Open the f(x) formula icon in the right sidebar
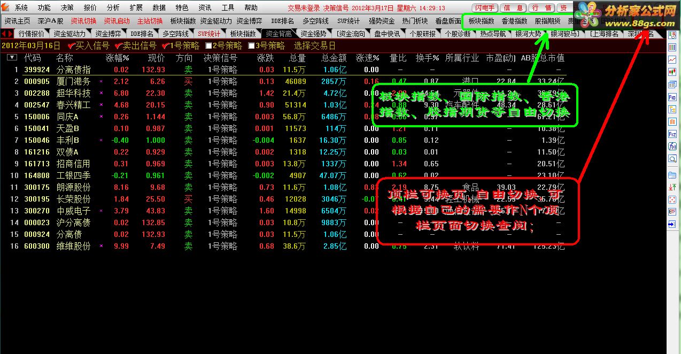Viewport: 681px width, 354px height. pos(672,147)
